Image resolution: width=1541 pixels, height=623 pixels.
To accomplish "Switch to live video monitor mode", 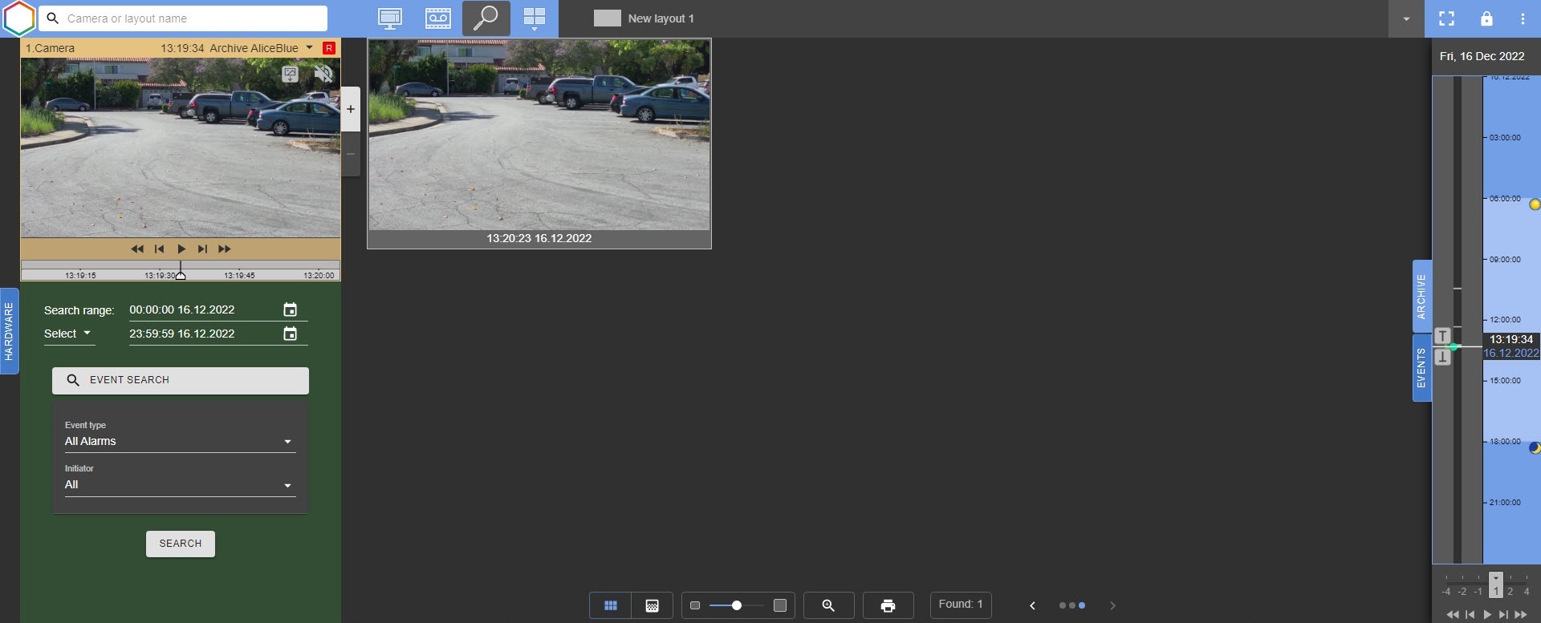I will 390,18.
